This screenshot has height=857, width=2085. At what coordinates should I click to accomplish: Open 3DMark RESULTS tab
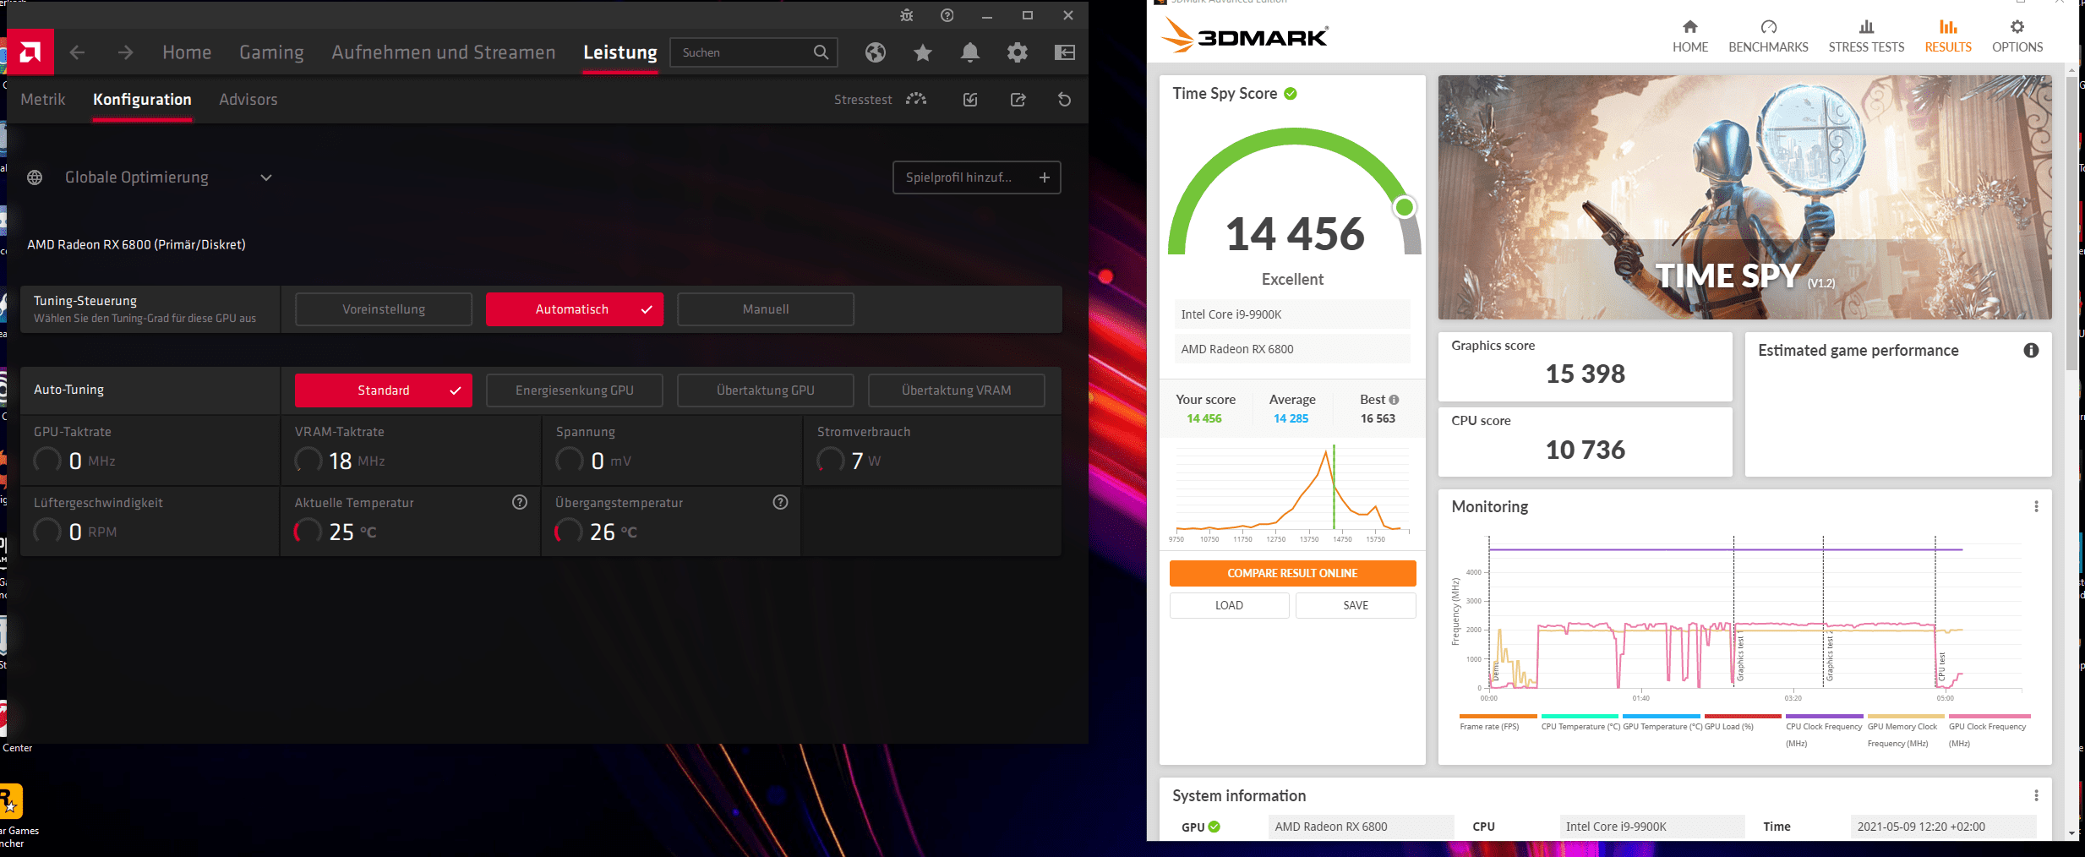pos(1948,36)
